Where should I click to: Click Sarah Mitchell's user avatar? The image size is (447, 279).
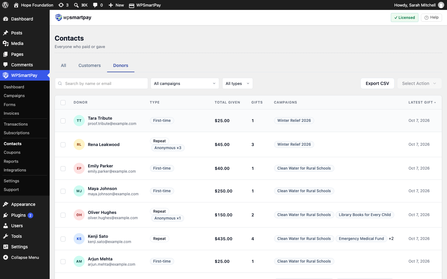coord(441,5)
